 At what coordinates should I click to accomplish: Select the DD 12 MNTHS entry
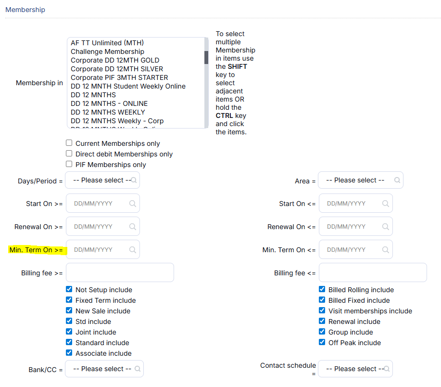coord(137,95)
